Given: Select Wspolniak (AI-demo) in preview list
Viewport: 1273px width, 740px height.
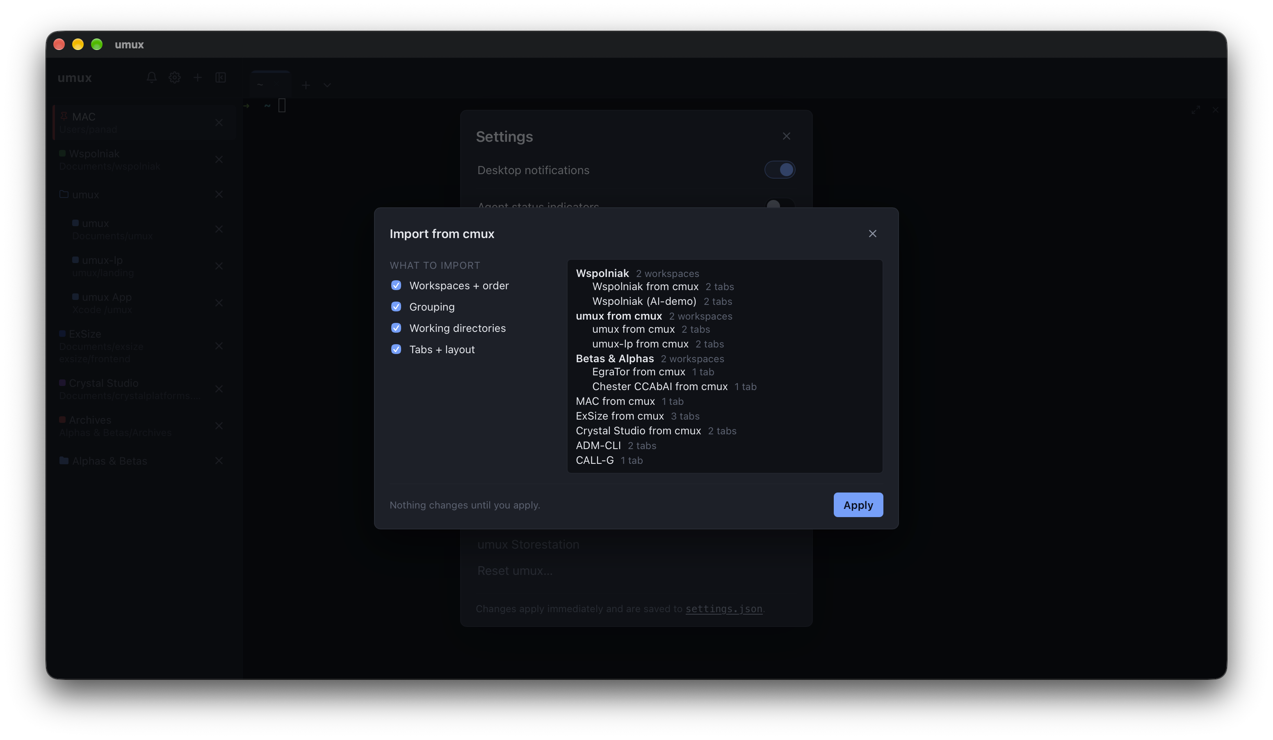Looking at the screenshot, I should (644, 301).
